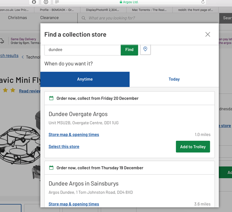
Task: Click the green padlock in the address bar
Action: [121, 2]
